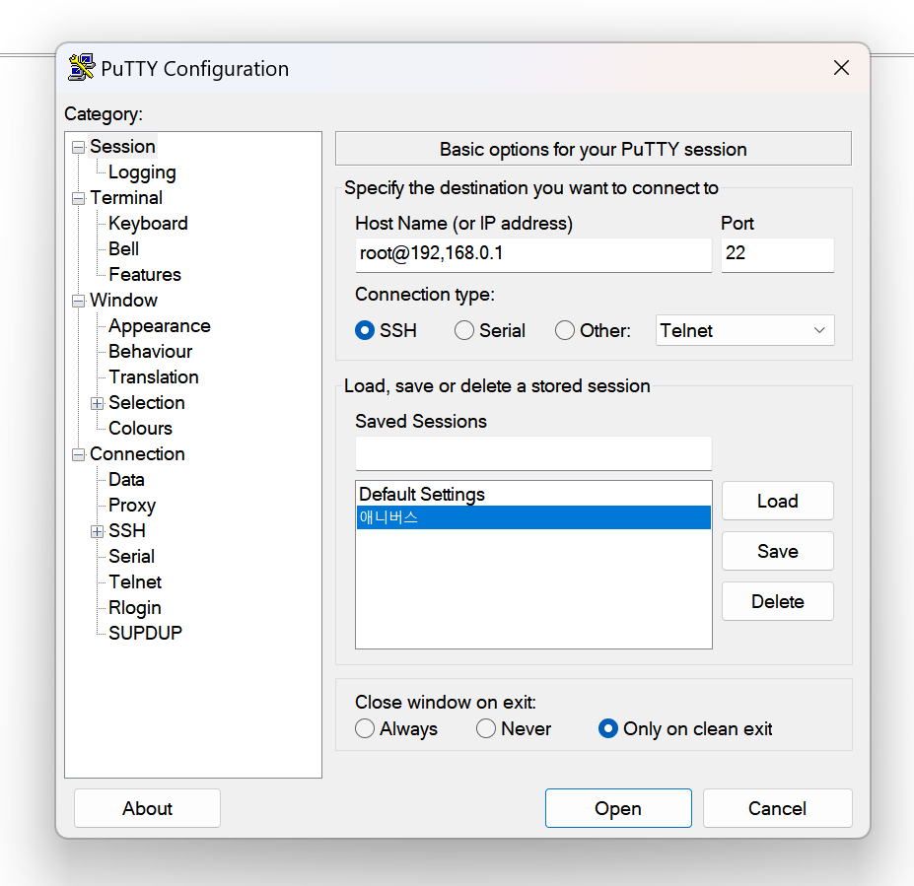
Task: Open the Colours category
Action: [140, 428]
